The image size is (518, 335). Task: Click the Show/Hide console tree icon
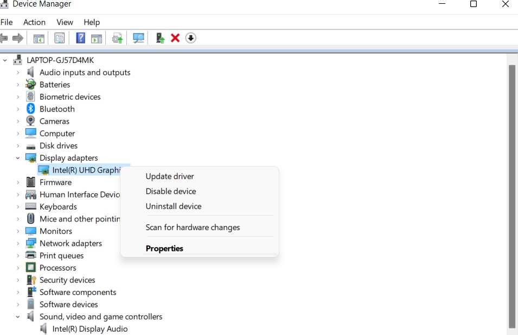point(39,38)
